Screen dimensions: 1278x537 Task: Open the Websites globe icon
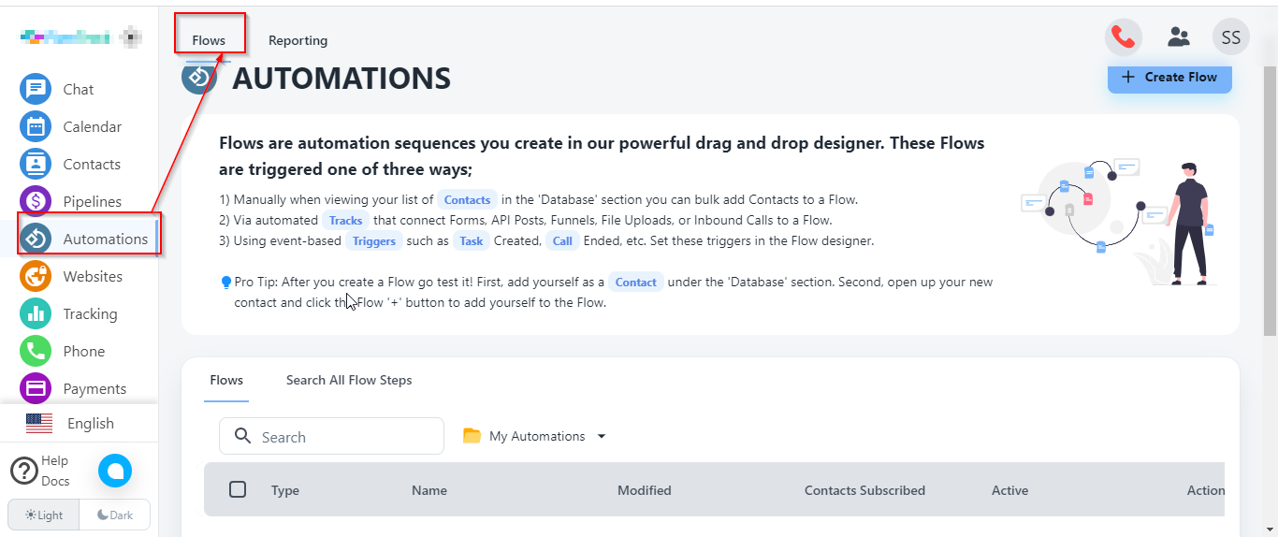tap(36, 277)
